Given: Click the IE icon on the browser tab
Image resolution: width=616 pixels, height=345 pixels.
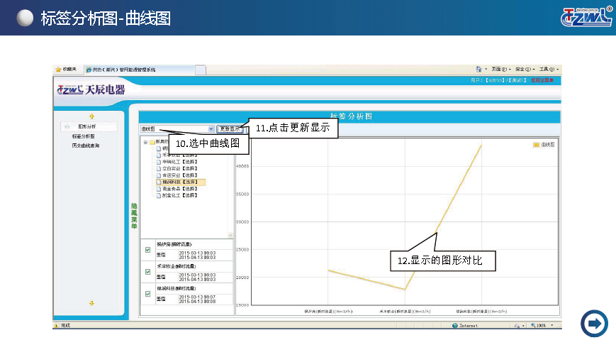Looking at the screenshot, I should pyautogui.click(x=89, y=70).
